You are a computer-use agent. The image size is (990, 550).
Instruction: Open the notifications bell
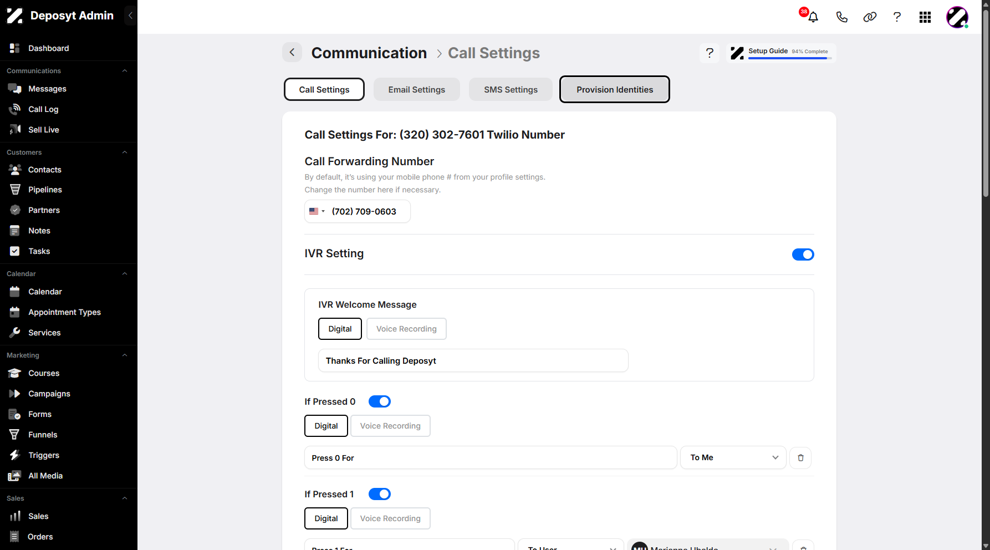(813, 17)
